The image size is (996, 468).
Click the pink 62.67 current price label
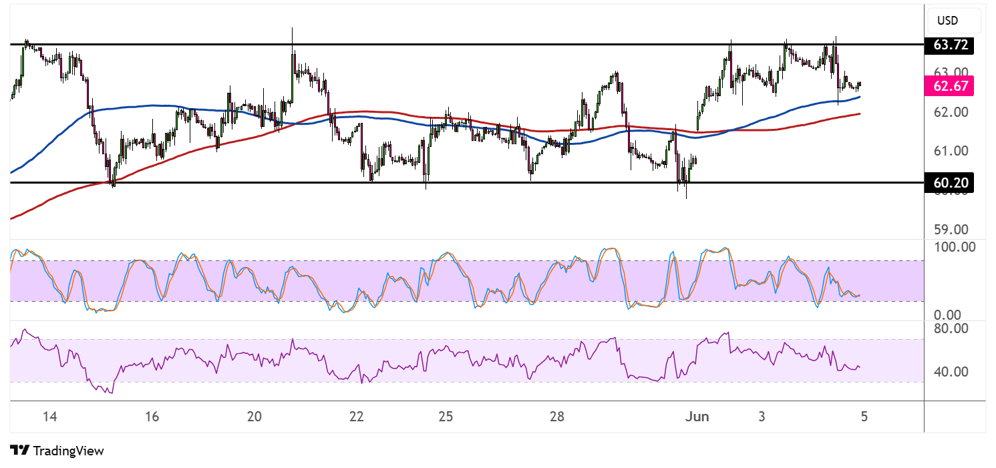pos(949,85)
